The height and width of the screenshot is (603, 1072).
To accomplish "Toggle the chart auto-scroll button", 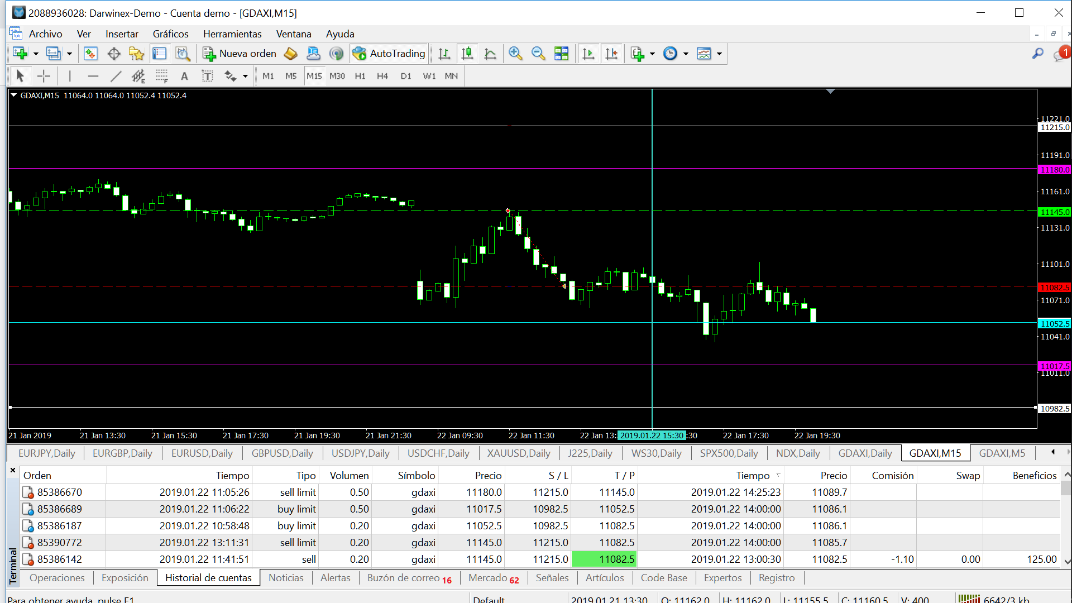I will (x=588, y=54).
